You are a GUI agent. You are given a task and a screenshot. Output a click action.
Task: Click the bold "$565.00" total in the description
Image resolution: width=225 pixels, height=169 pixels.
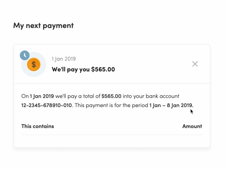[x=111, y=96]
